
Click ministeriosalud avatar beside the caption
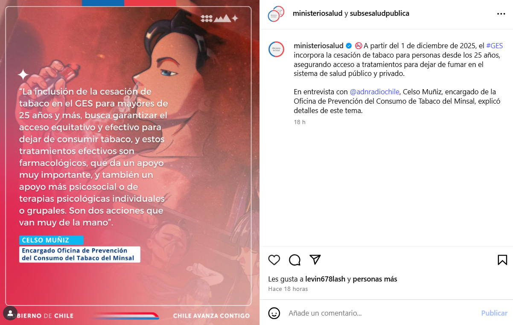276,49
